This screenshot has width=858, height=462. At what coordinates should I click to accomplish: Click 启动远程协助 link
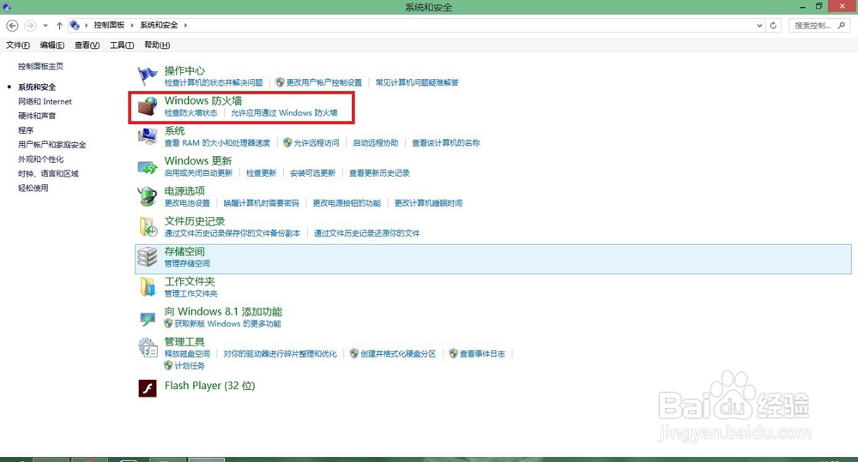point(376,142)
